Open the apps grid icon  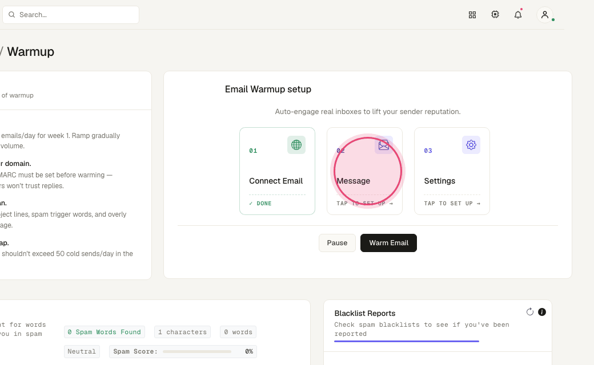pyautogui.click(x=472, y=15)
